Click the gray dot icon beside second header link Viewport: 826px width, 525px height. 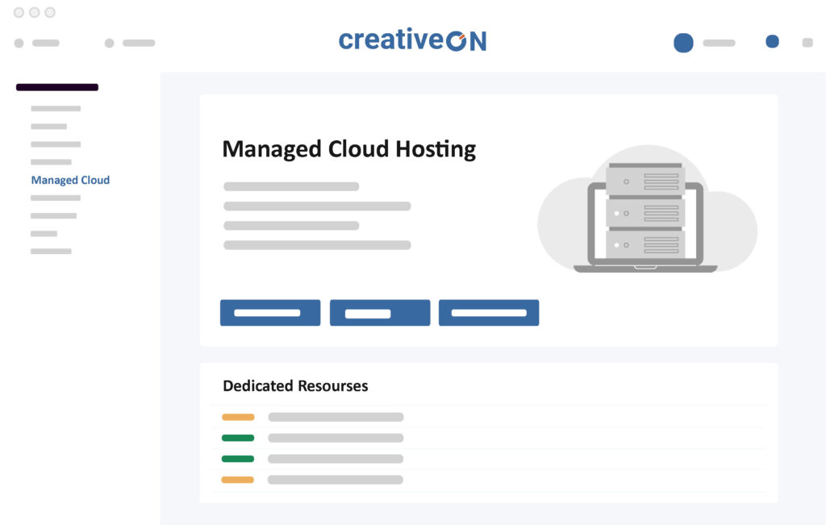tap(109, 42)
